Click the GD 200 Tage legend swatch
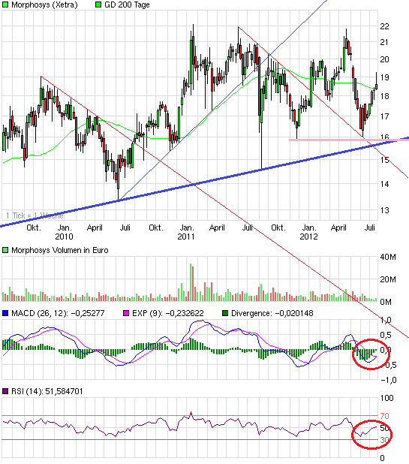409x464 pixels. coord(98,5)
